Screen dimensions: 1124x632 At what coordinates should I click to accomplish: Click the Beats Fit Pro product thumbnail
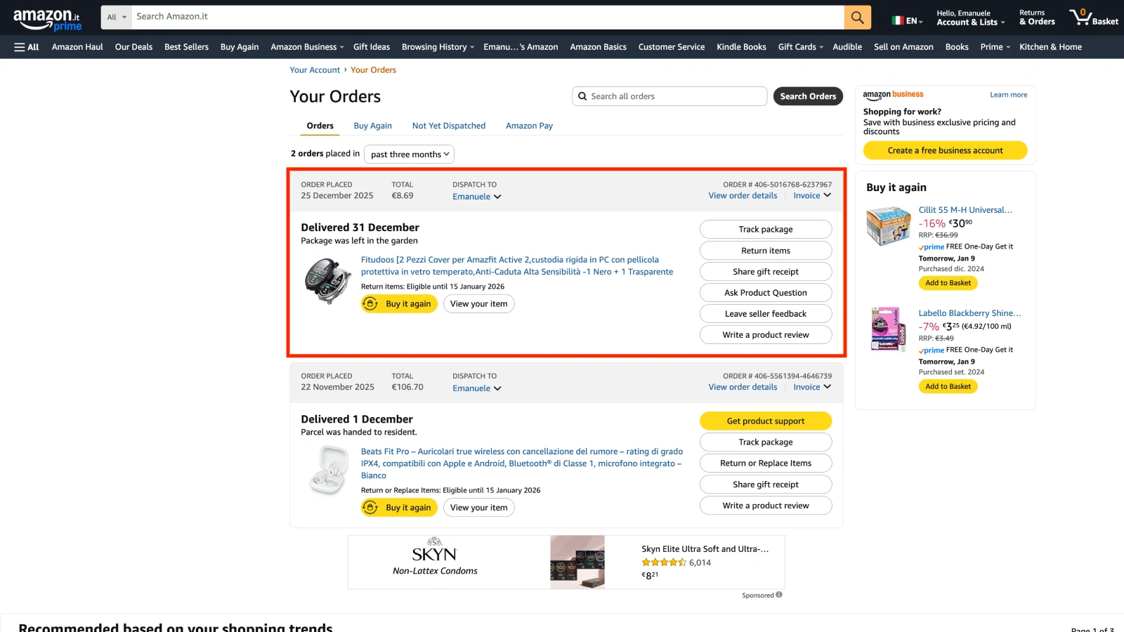[329, 470]
